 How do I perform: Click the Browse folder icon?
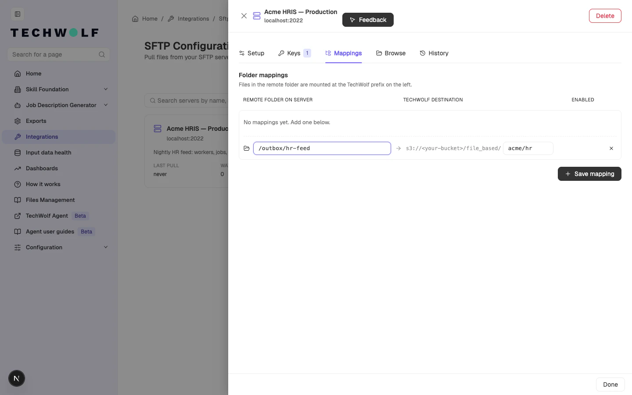click(379, 53)
